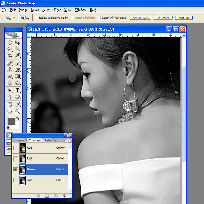The height and width of the screenshot is (204, 204).
Task: Open the Filter menu
Action: 57,10
